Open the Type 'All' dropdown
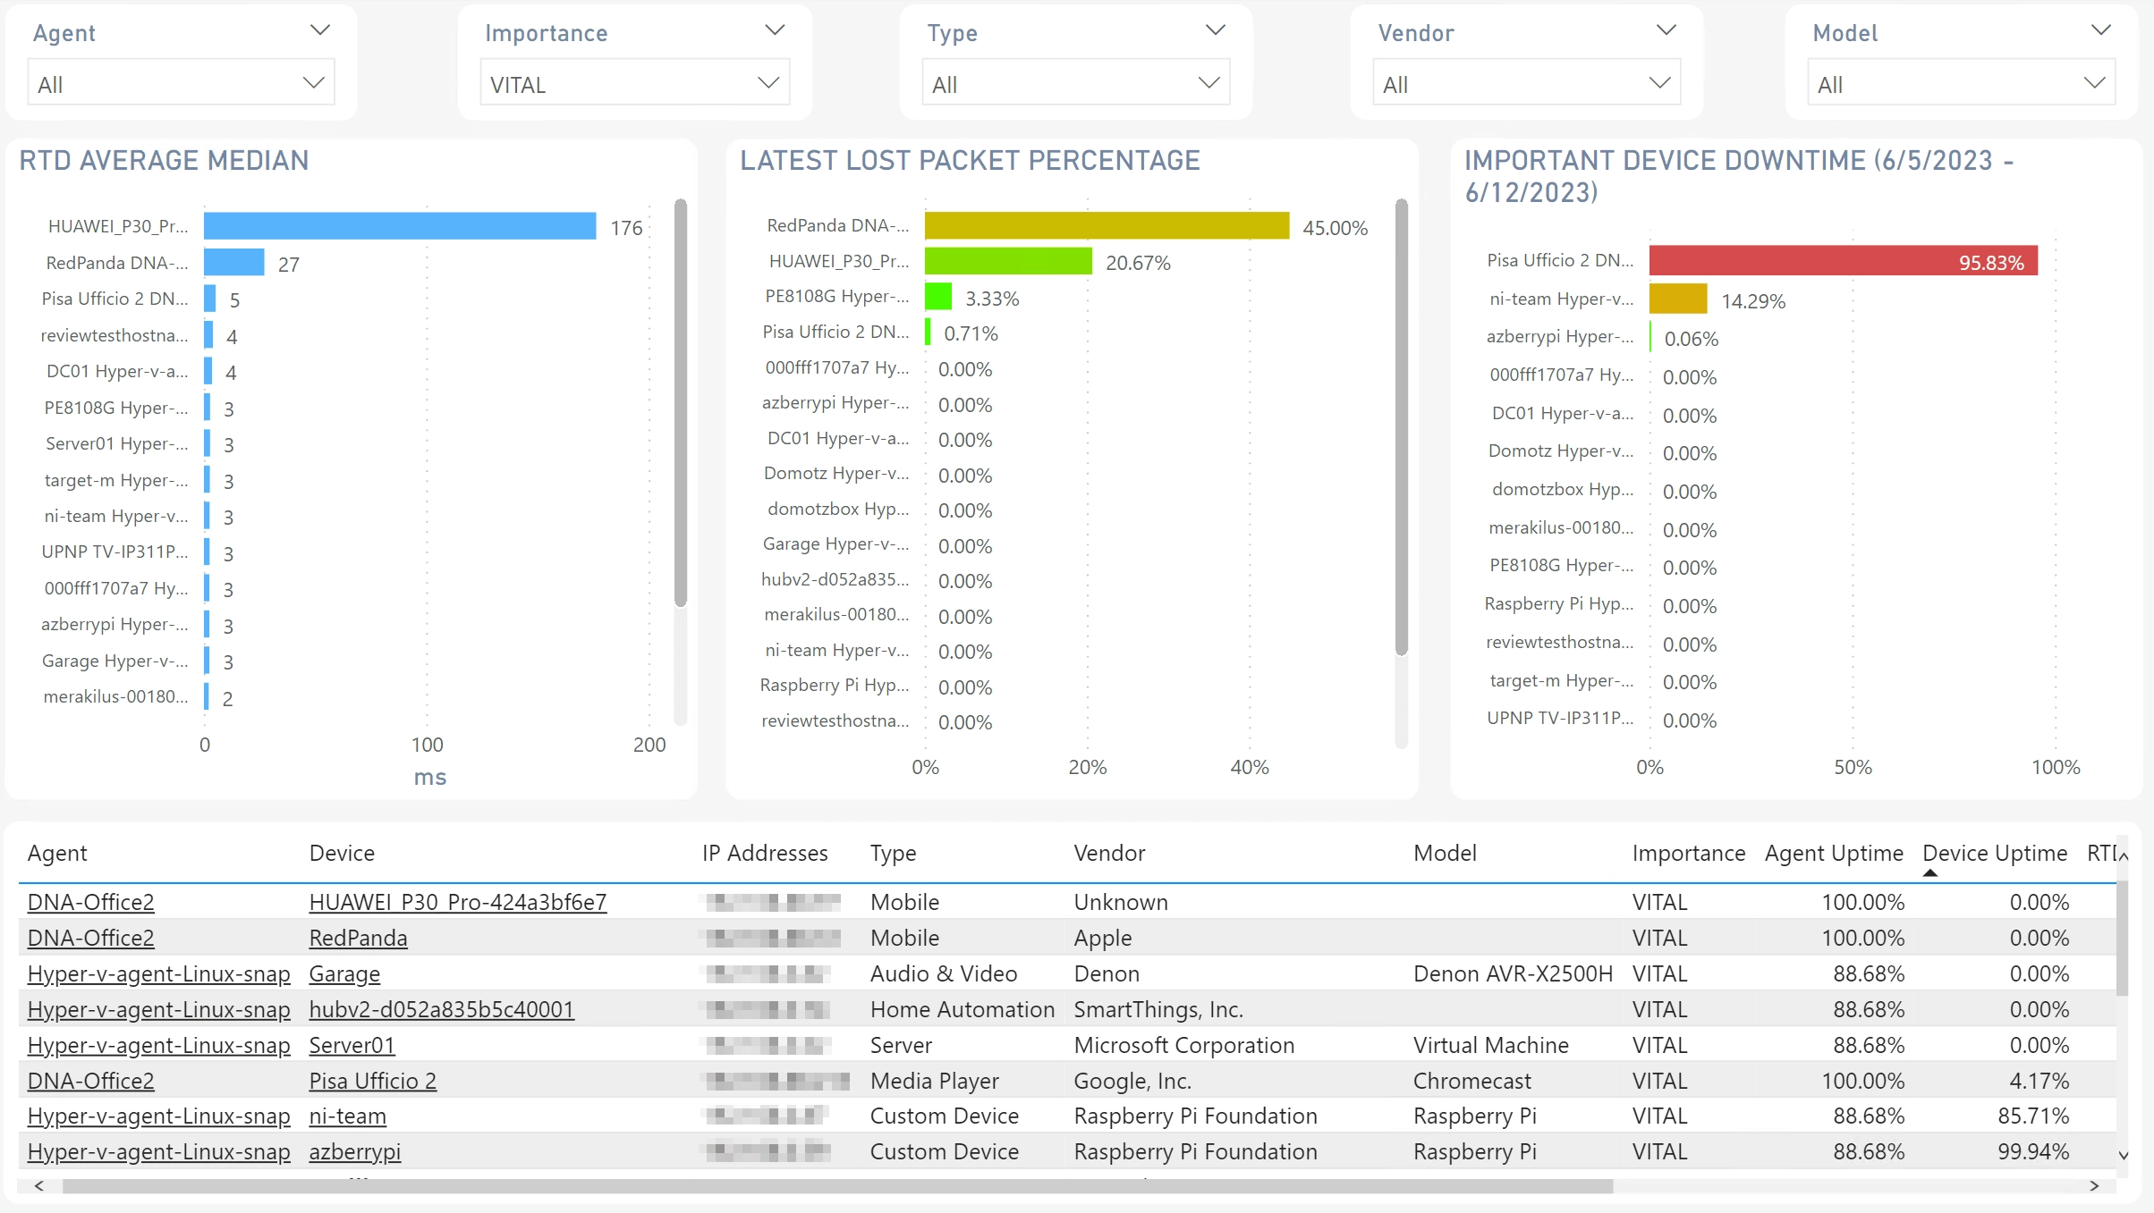 pyautogui.click(x=1076, y=83)
